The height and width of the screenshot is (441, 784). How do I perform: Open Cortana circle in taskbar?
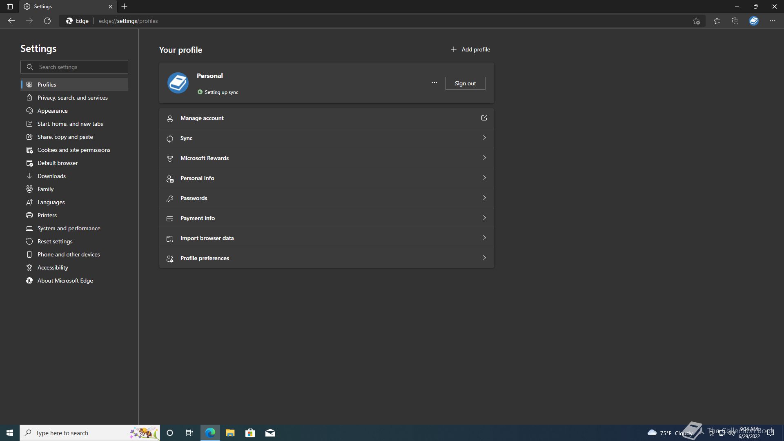click(x=170, y=433)
